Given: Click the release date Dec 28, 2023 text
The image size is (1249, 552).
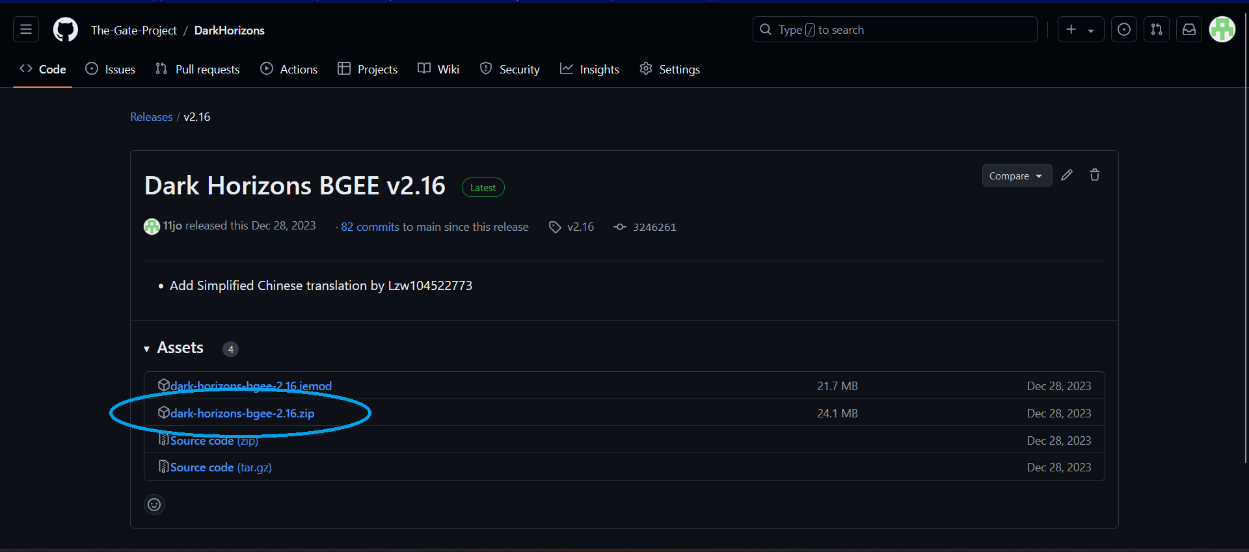Looking at the screenshot, I should pos(284,226).
